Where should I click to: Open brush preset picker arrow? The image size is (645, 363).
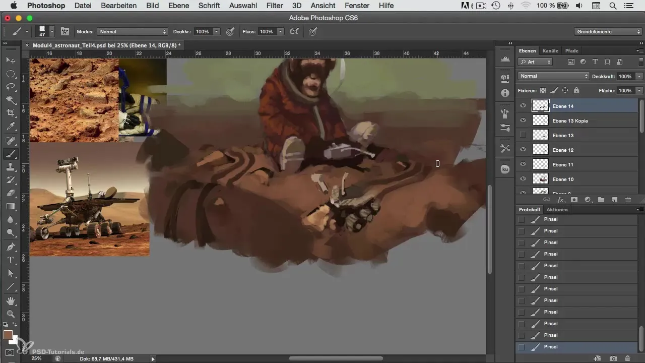click(x=51, y=31)
